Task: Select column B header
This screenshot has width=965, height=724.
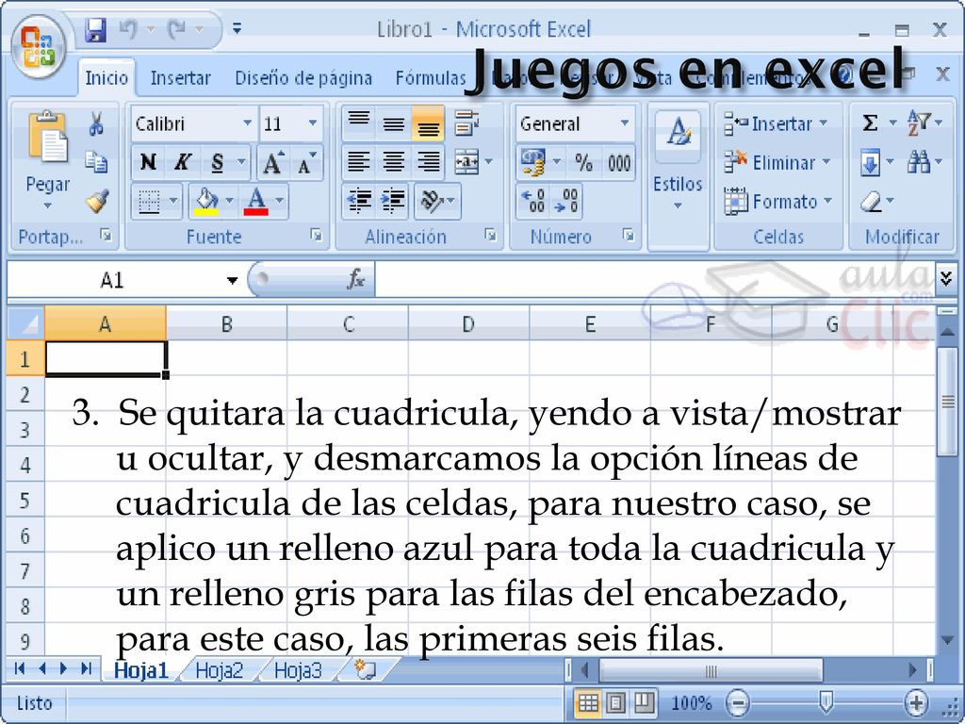Action: tap(226, 324)
